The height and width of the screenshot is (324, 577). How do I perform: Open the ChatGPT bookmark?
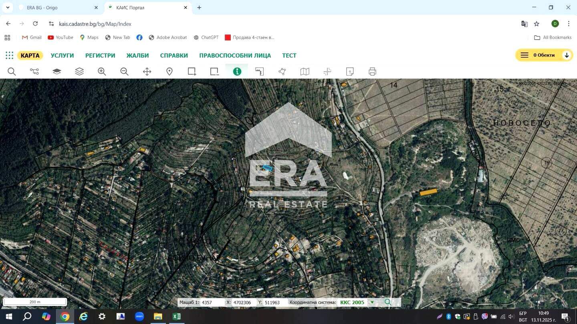(206, 38)
